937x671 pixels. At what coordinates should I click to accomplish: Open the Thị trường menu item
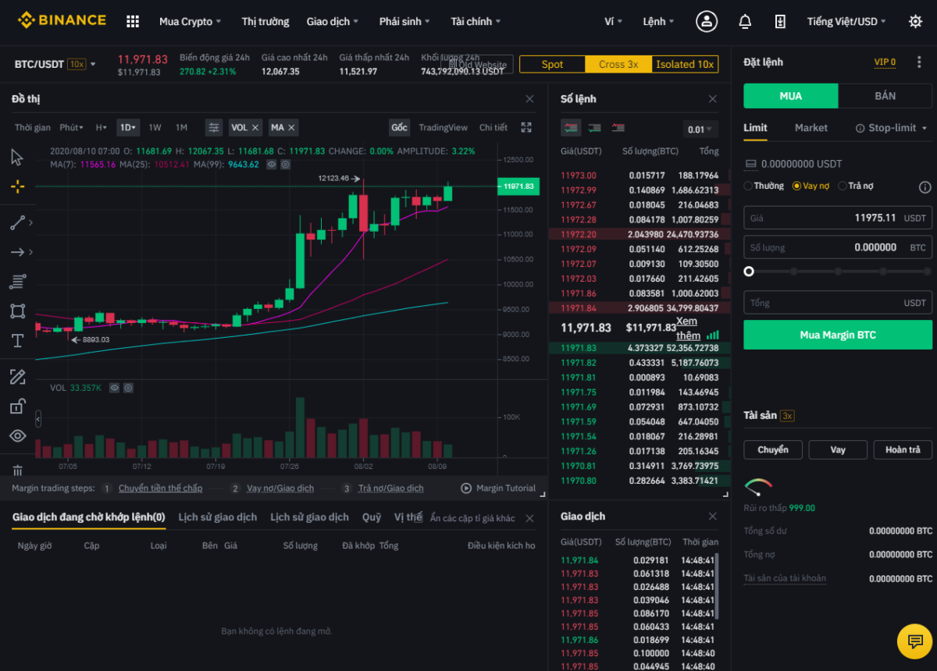click(265, 22)
